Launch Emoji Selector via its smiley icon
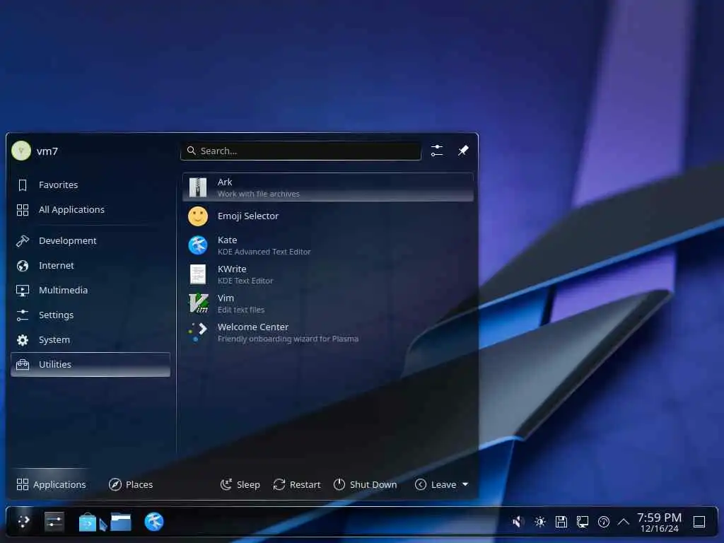Viewport: 724px width, 543px height. (x=198, y=216)
